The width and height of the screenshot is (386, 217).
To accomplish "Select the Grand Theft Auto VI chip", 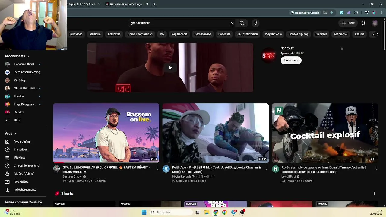I will pos(140,34).
